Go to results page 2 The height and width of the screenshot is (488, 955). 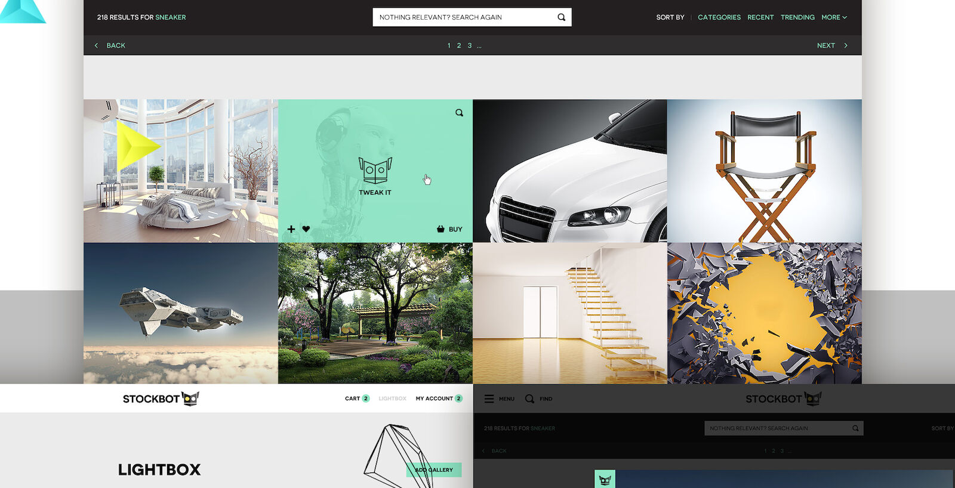(x=459, y=45)
